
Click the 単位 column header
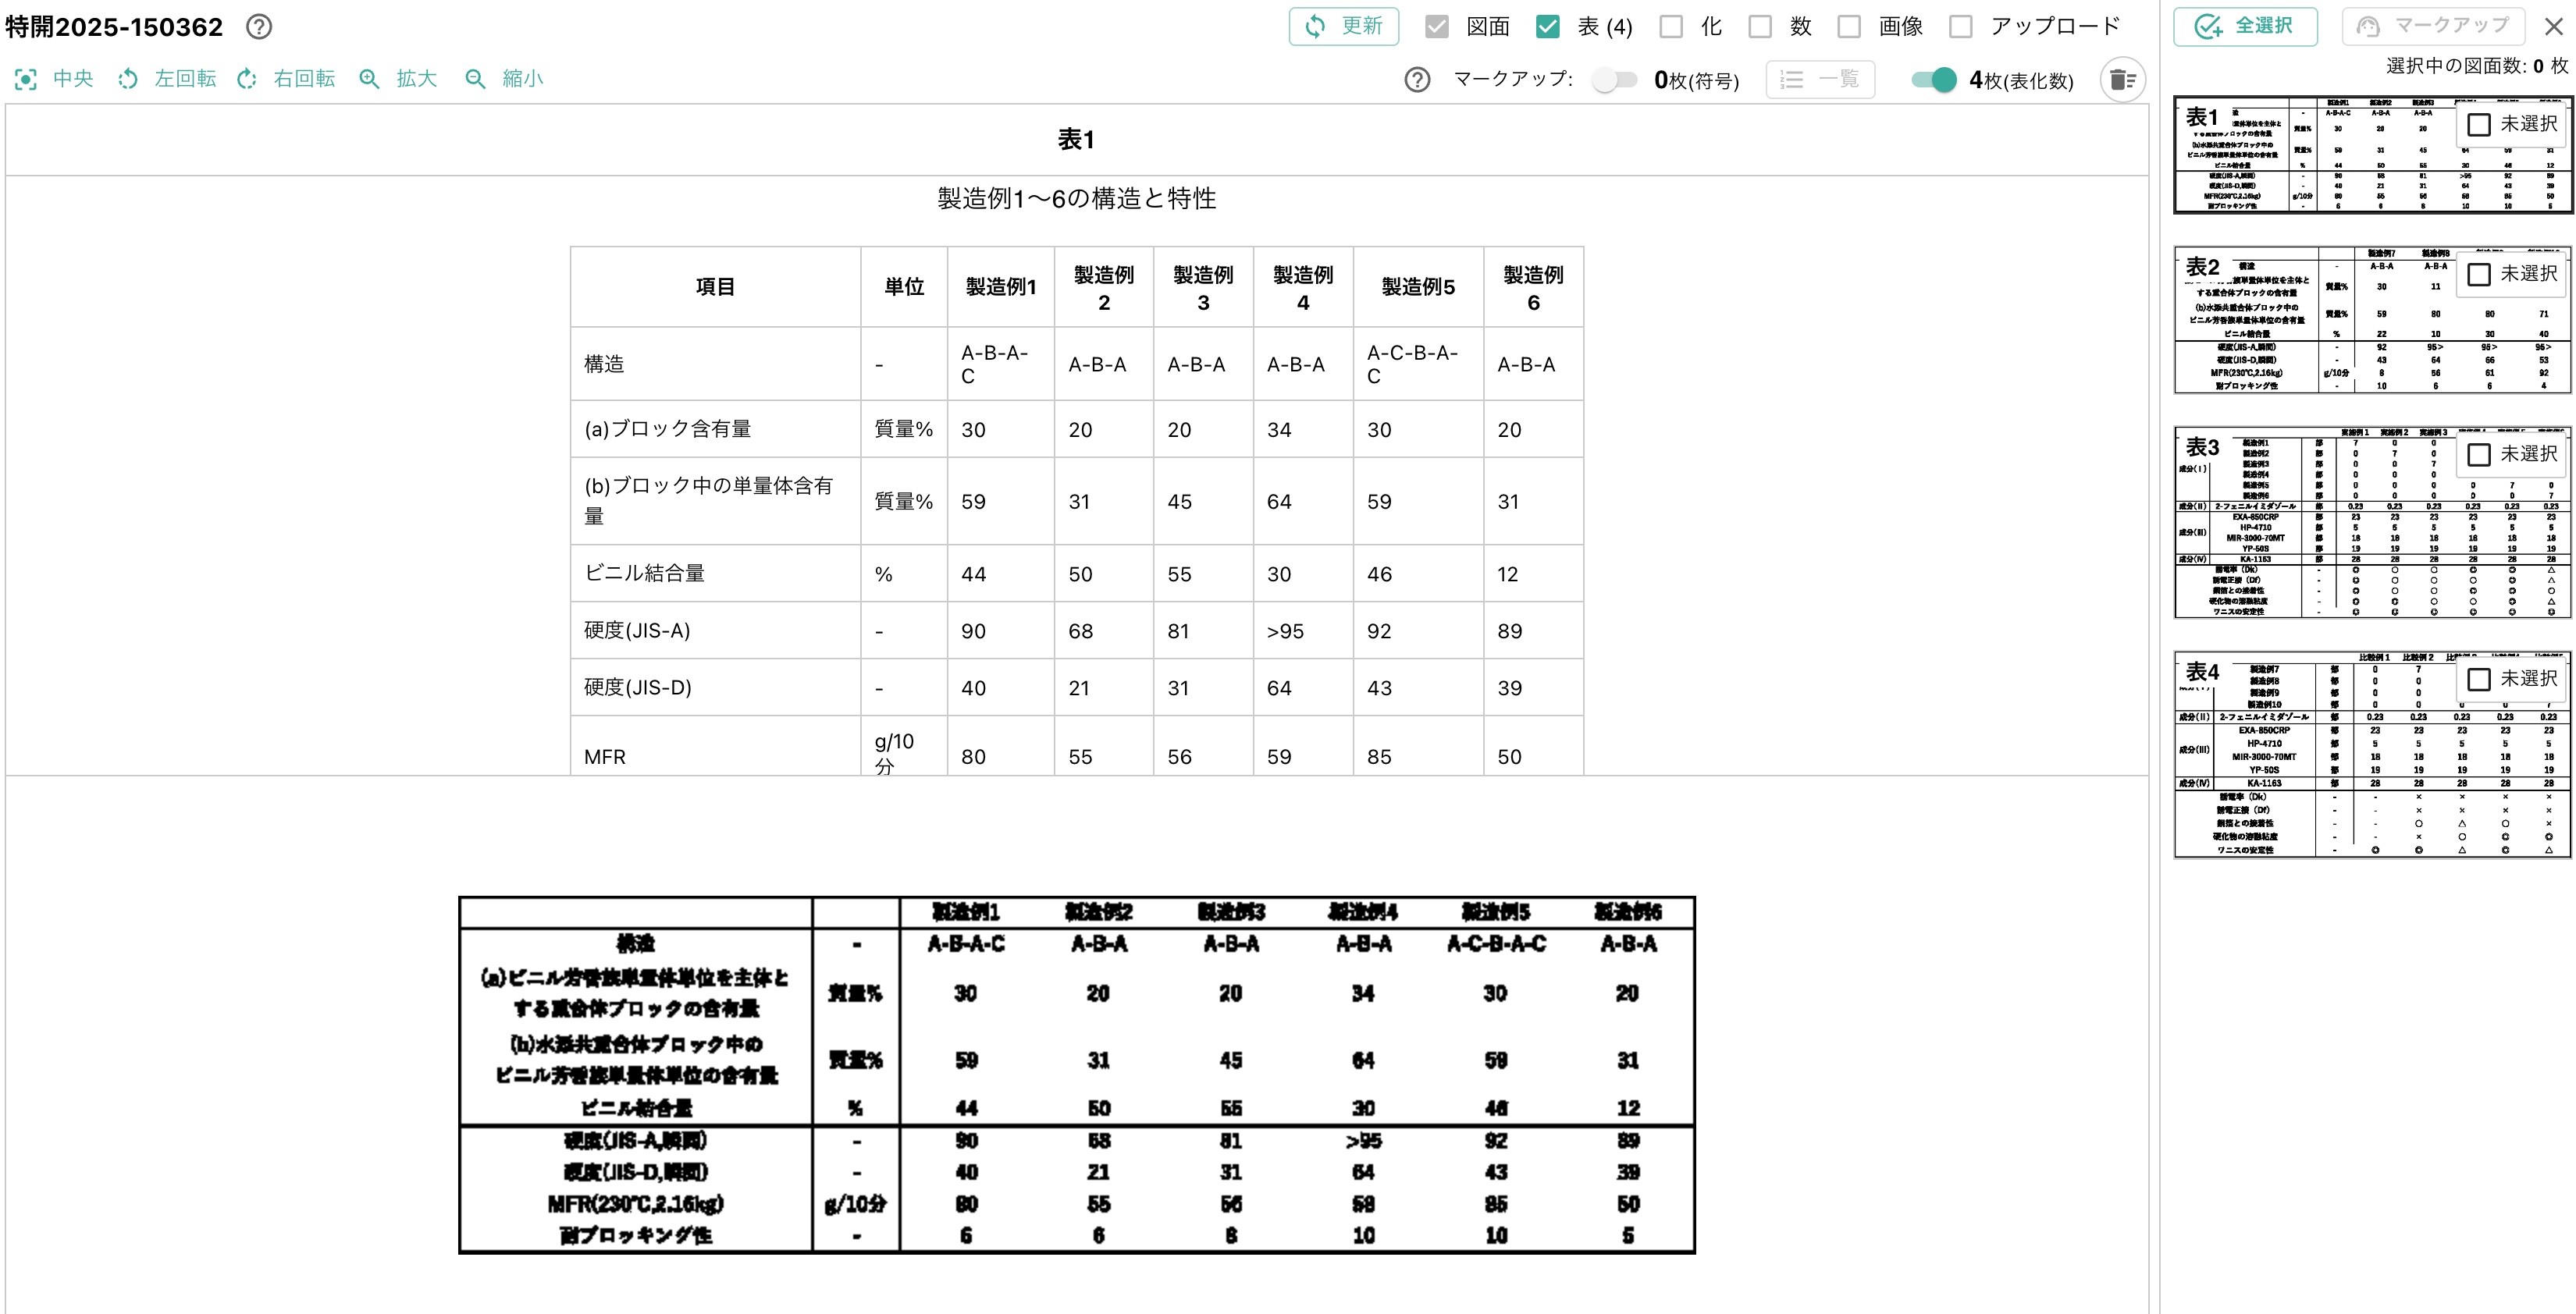tap(904, 287)
